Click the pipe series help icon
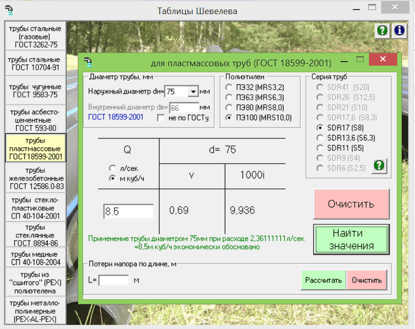This screenshot has width=415, height=329. click(380, 166)
